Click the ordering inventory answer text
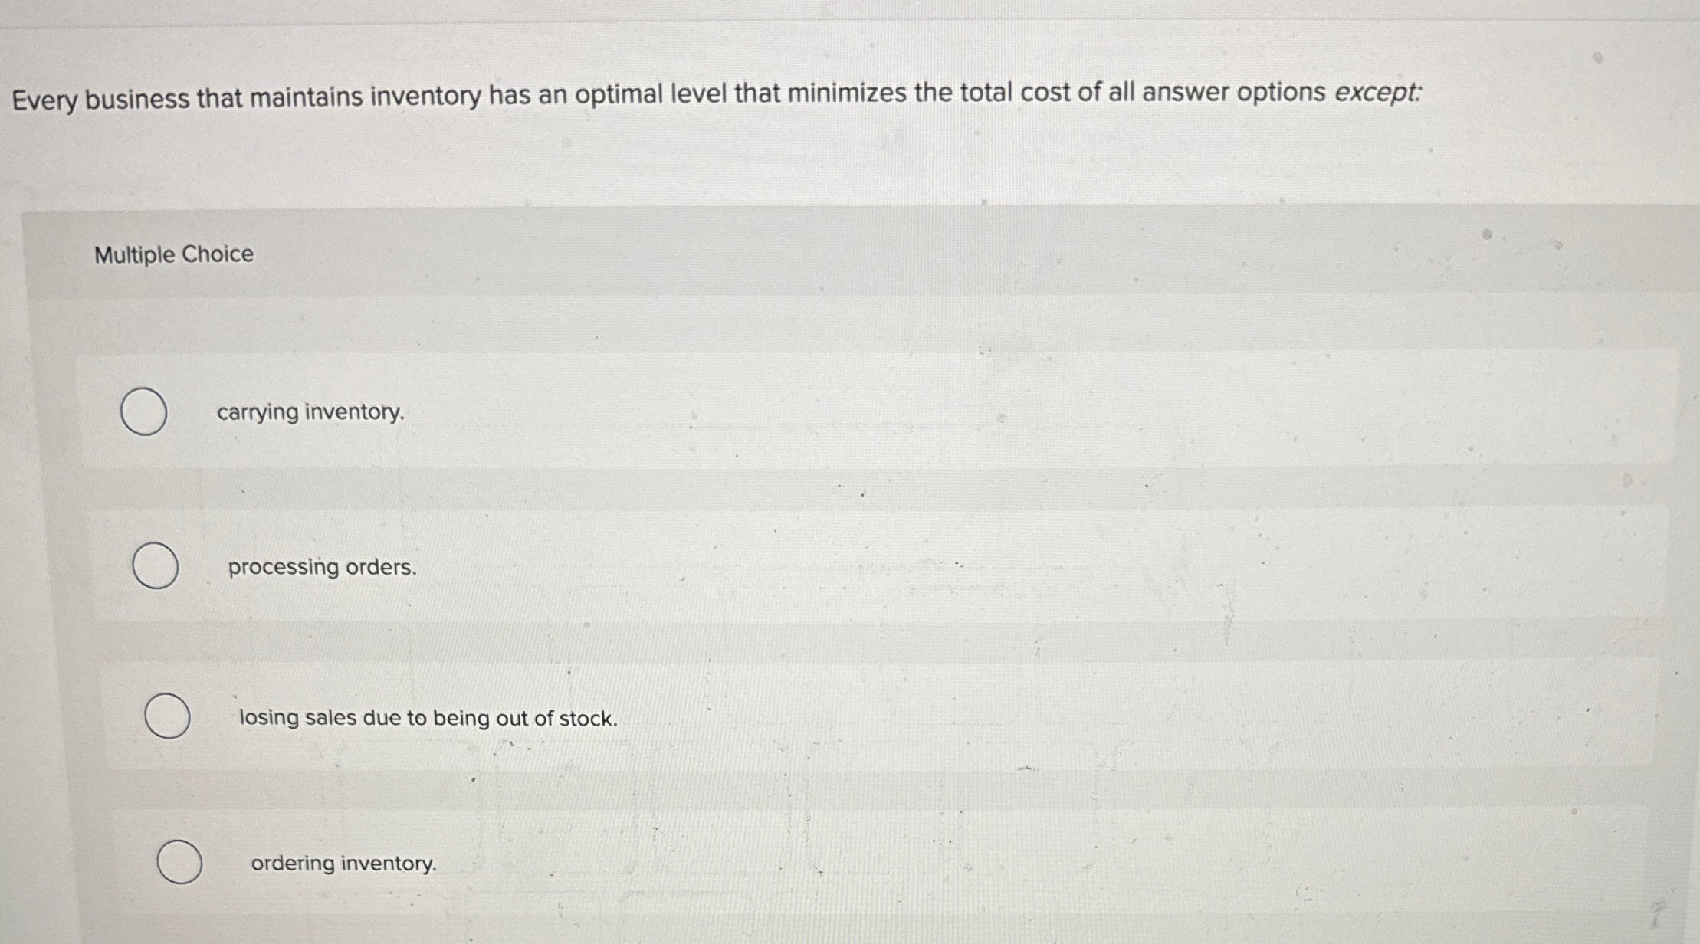This screenshot has width=1700, height=944. [x=343, y=863]
